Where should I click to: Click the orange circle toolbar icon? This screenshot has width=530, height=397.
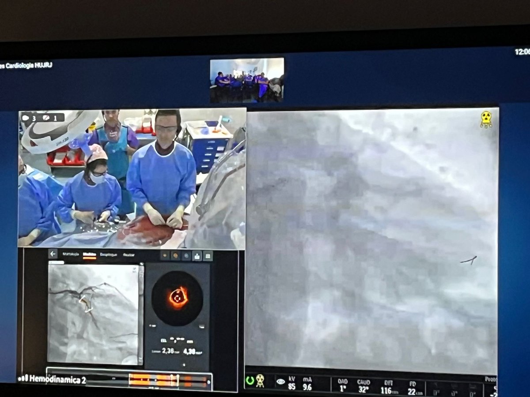tap(175, 255)
